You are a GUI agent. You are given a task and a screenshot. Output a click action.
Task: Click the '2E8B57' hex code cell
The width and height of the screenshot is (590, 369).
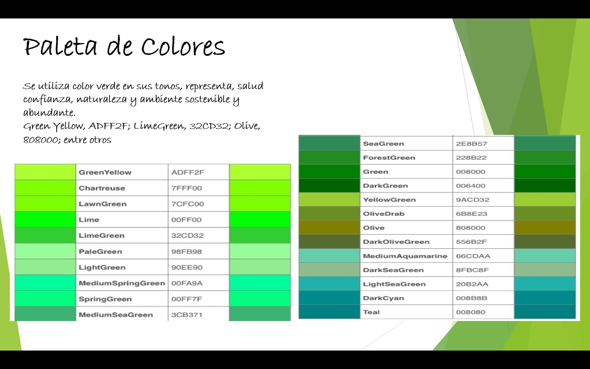click(483, 143)
